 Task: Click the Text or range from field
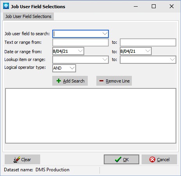[80, 42]
